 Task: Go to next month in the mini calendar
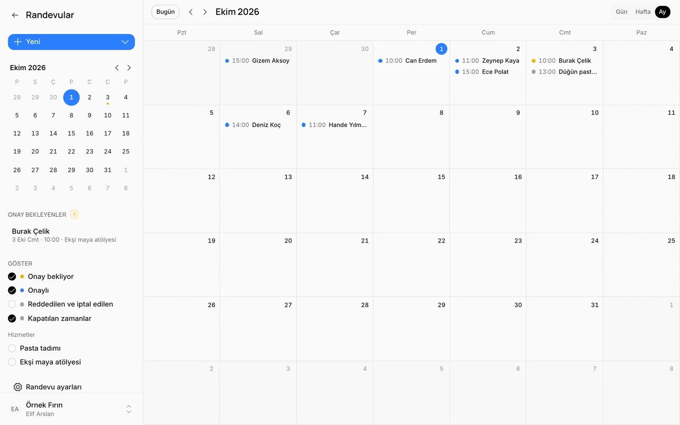click(129, 68)
